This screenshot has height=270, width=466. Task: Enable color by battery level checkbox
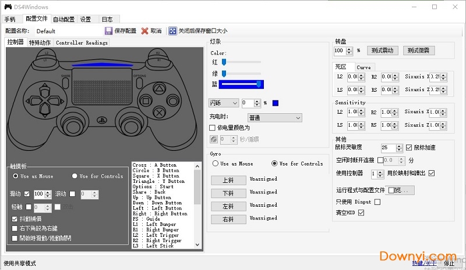(x=212, y=128)
